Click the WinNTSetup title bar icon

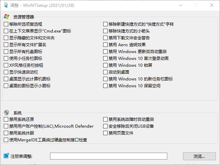[6, 5]
